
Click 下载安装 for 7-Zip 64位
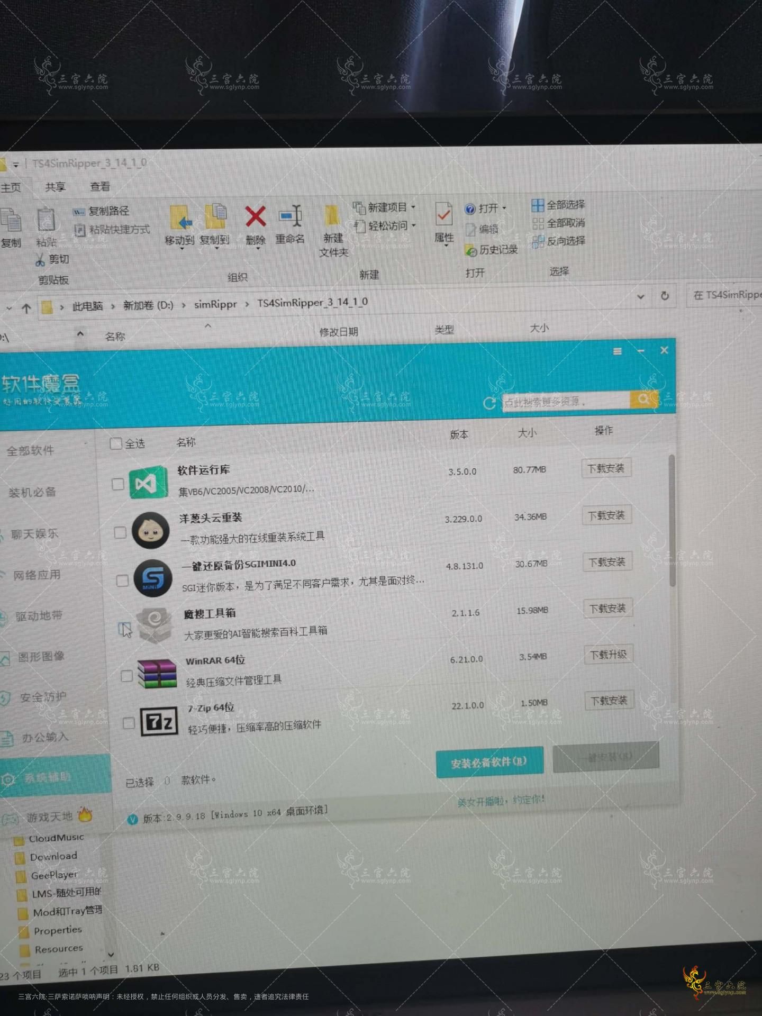(x=609, y=701)
